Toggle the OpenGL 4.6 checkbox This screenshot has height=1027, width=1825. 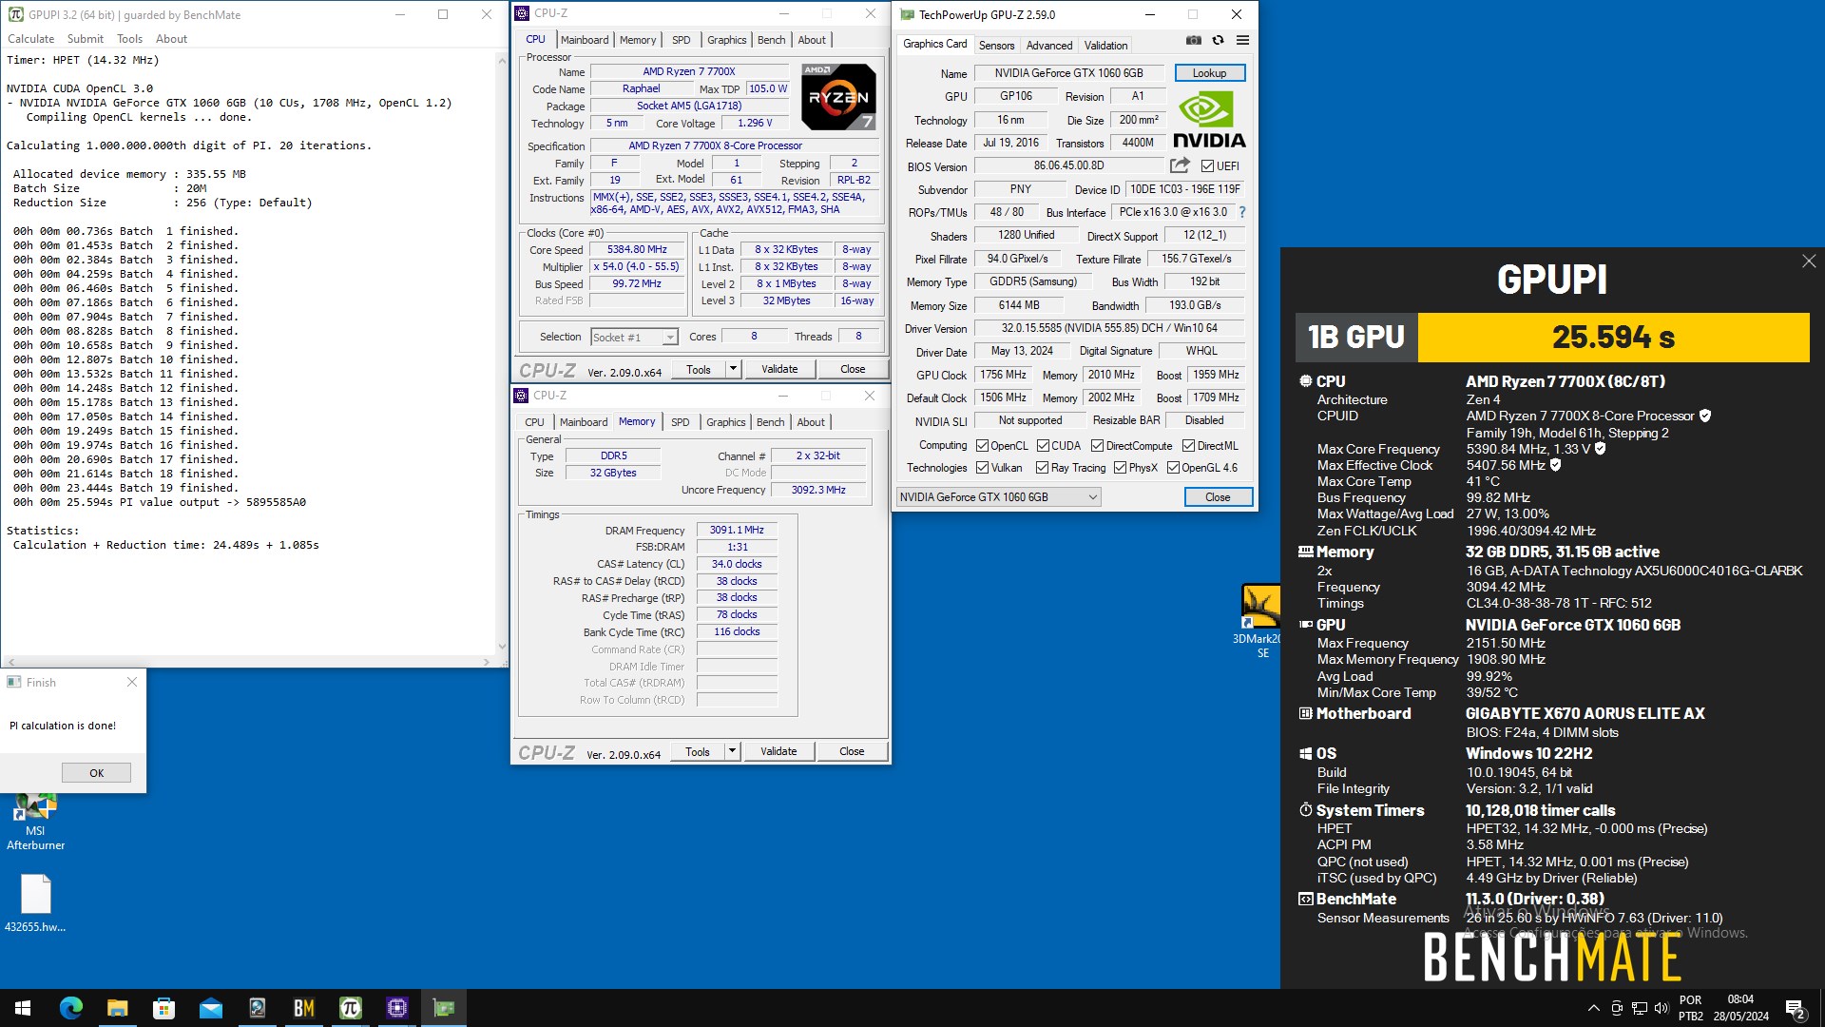point(1173,468)
